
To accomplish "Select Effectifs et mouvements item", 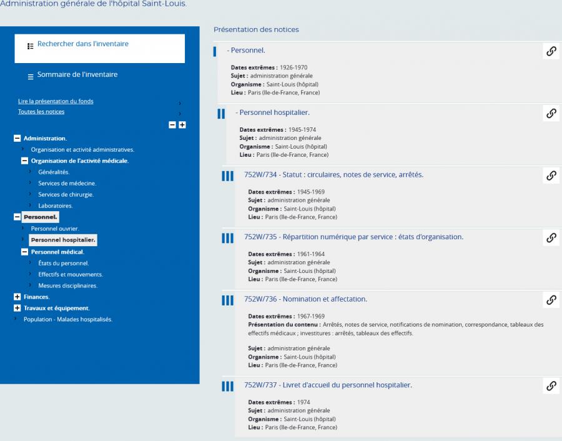I will [x=70, y=274].
